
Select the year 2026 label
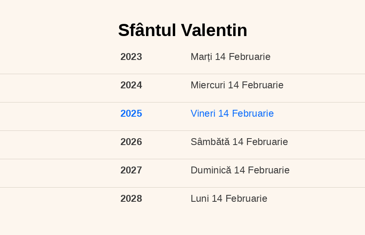131,142
